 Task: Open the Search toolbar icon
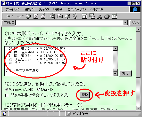click(x=53, y=16)
